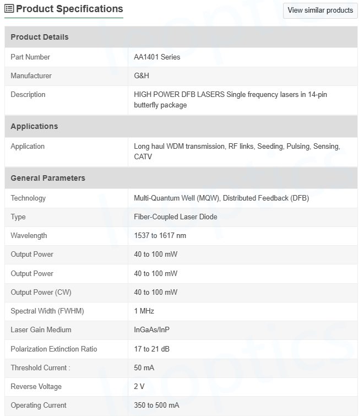This screenshot has width=359, height=416.
Task: Click the Fiber-Coupled Laser Diode type value
Action: pos(175,217)
